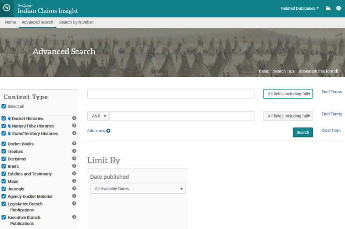This screenshot has height=229, width=345.
Task: Uncheck the Maps checkbox
Action: 4,181
